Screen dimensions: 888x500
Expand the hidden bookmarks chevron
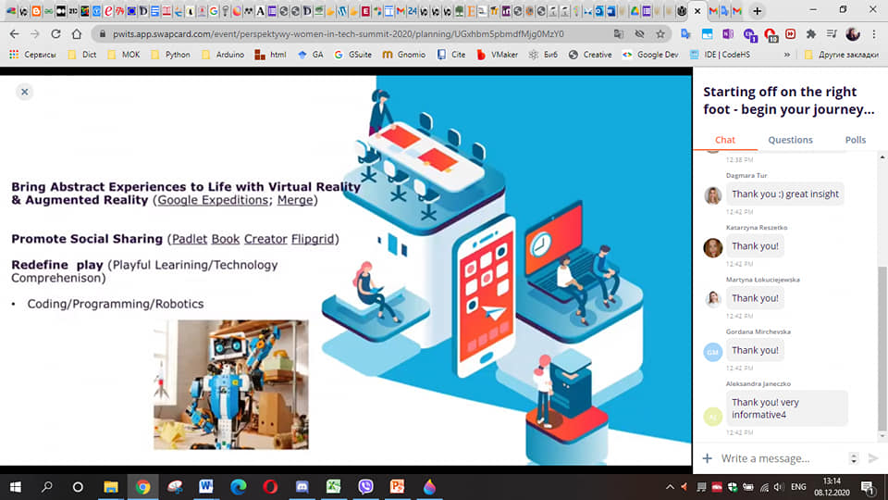pos(786,55)
